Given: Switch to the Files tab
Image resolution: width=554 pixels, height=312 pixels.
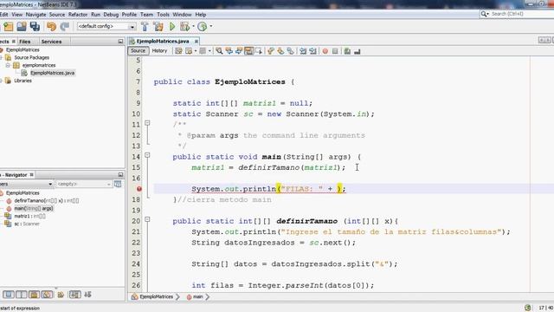Looking at the screenshot, I should coord(25,42).
